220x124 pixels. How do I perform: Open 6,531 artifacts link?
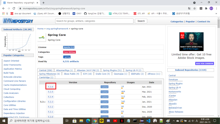71,62
